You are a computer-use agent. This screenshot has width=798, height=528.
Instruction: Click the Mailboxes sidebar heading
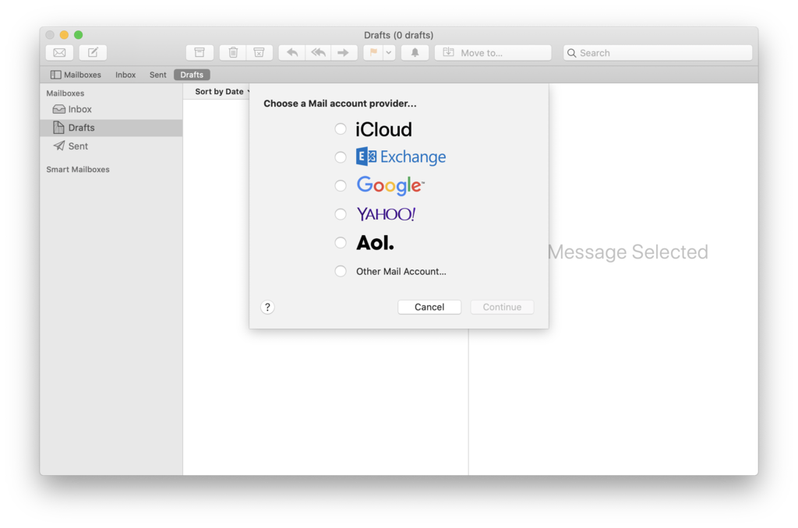tap(65, 93)
